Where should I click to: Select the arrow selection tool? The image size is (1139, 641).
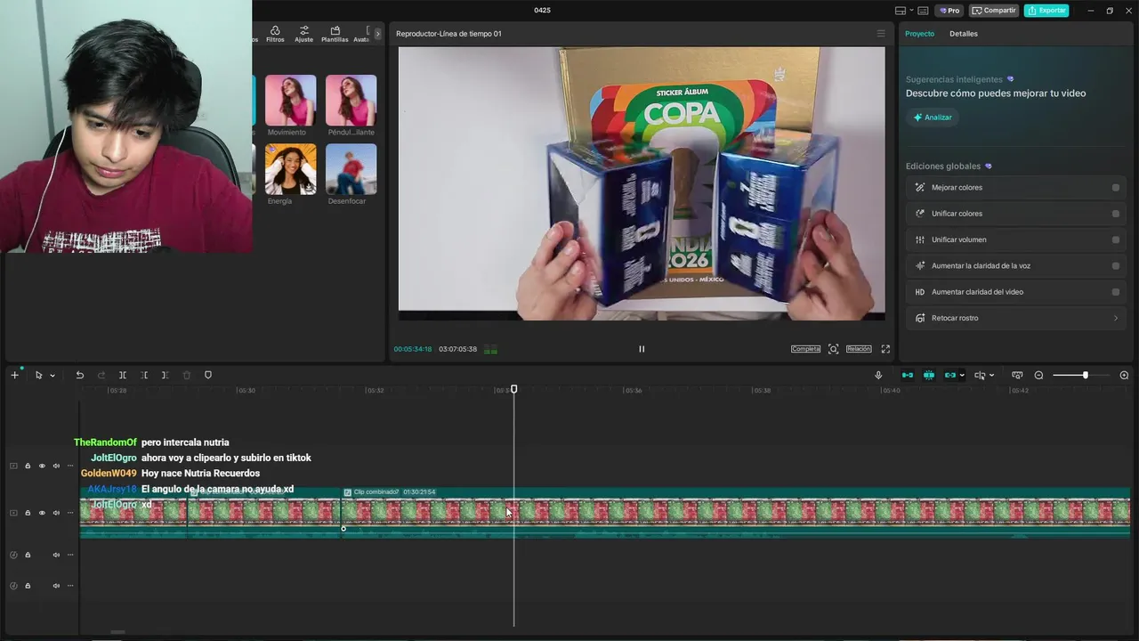pyautogui.click(x=38, y=375)
